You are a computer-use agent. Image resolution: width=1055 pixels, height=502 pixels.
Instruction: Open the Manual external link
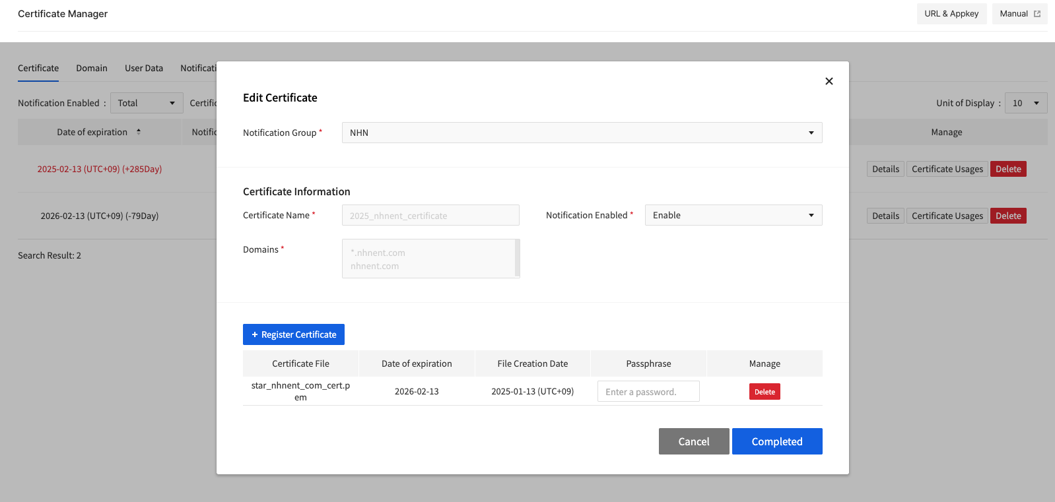(x=1019, y=14)
